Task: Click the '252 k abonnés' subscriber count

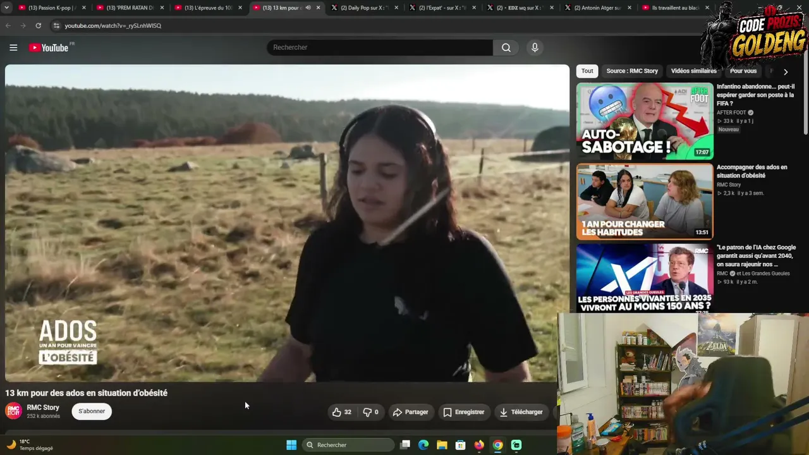Action: point(44,416)
